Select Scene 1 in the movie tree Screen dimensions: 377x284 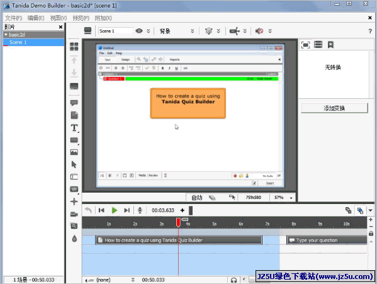[x=33, y=42]
